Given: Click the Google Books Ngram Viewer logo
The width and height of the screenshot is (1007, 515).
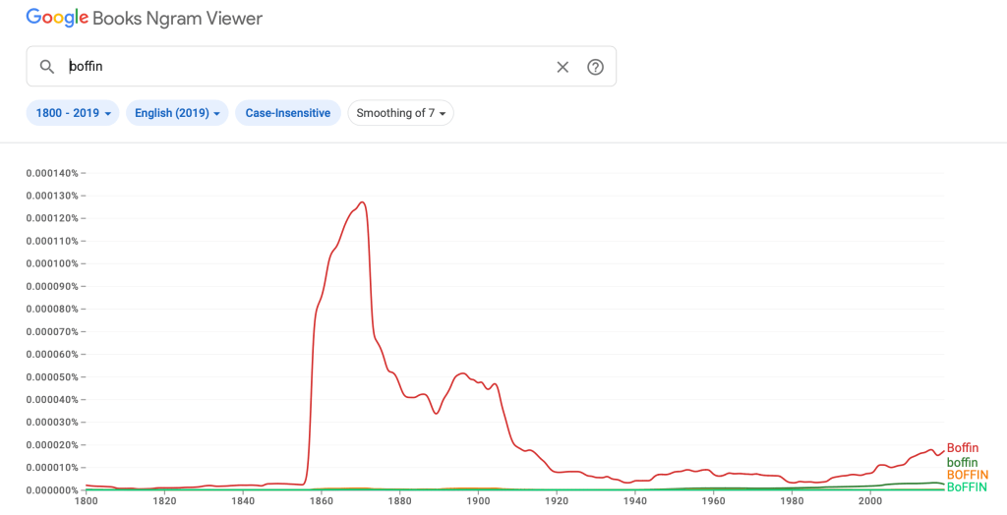Looking at the screenshot, I should (145, 18).
